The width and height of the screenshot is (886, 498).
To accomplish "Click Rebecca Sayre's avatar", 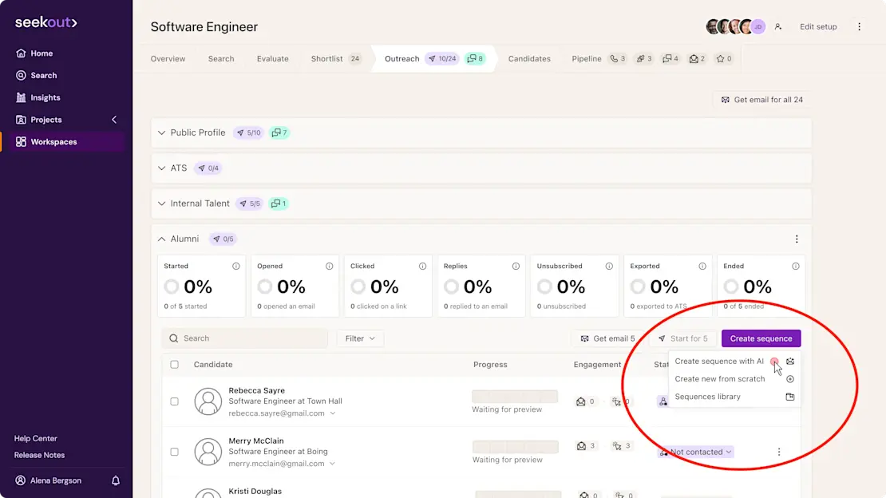I will 208,401.
